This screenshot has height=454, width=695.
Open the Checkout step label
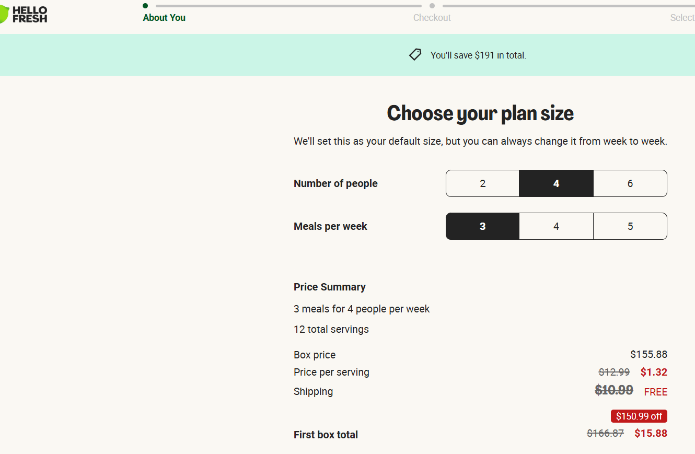pos(432,18)
